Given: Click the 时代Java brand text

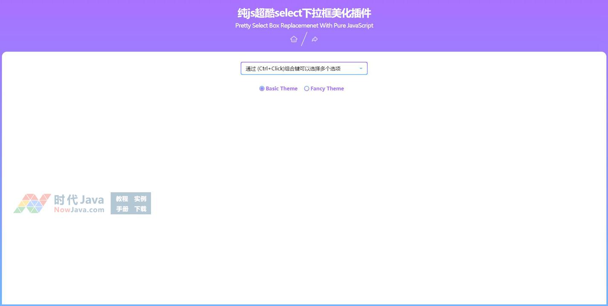Looking at the screenshot, I should click(x=79, y=199).
